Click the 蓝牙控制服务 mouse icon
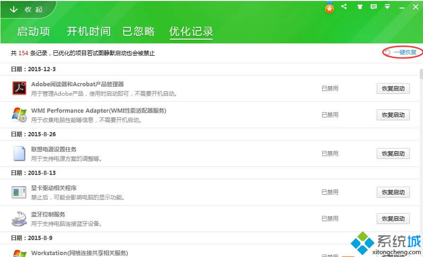Image resolution: width=423 pixels, height=257 pixels. [x=19, y=218]
